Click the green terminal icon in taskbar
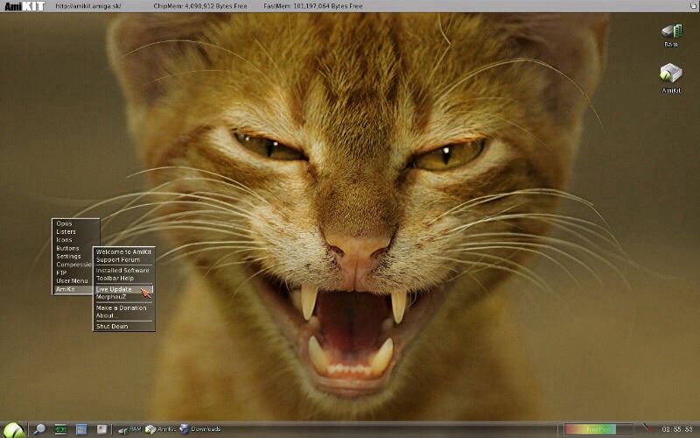This screenshot has height=438, width=700. (x=60, y=429)
